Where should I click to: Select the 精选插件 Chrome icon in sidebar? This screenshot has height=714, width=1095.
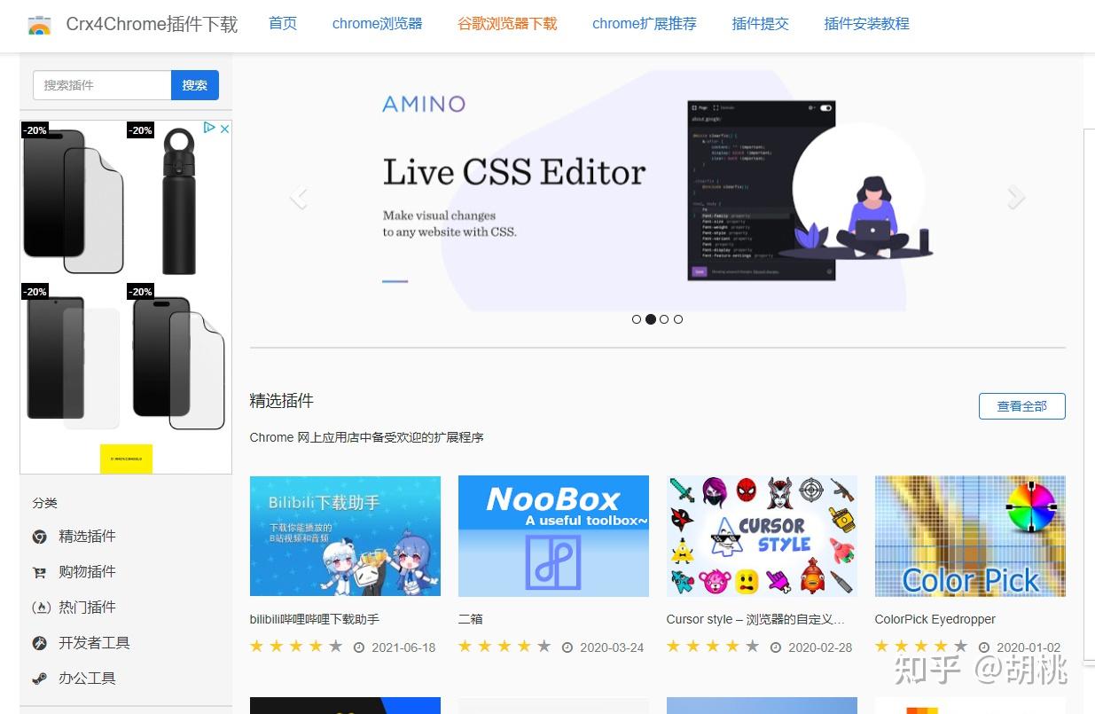click(x=40, y=536)
